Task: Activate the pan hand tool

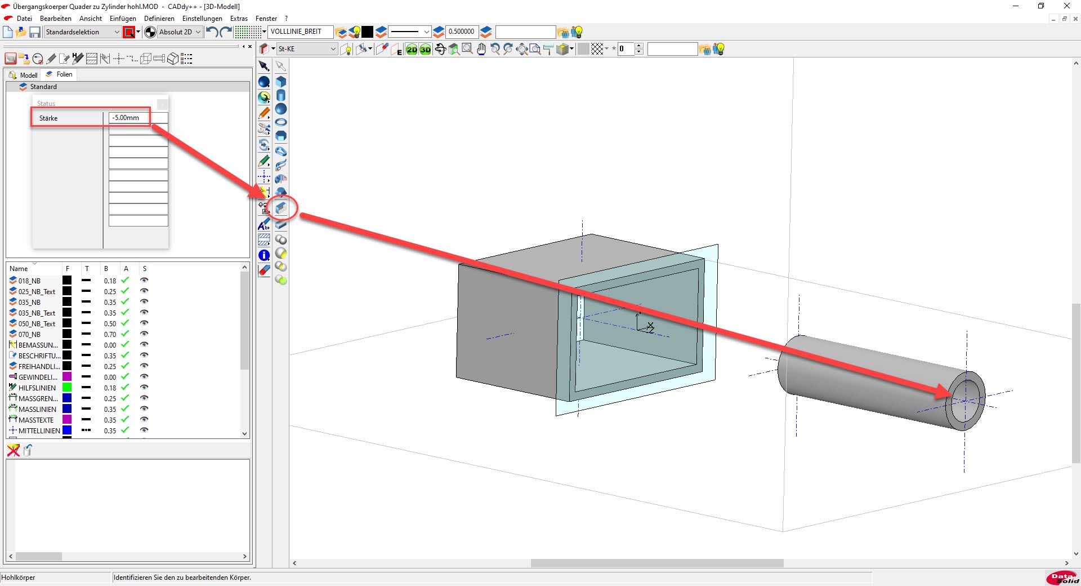Action: click(x=481, y=50)
